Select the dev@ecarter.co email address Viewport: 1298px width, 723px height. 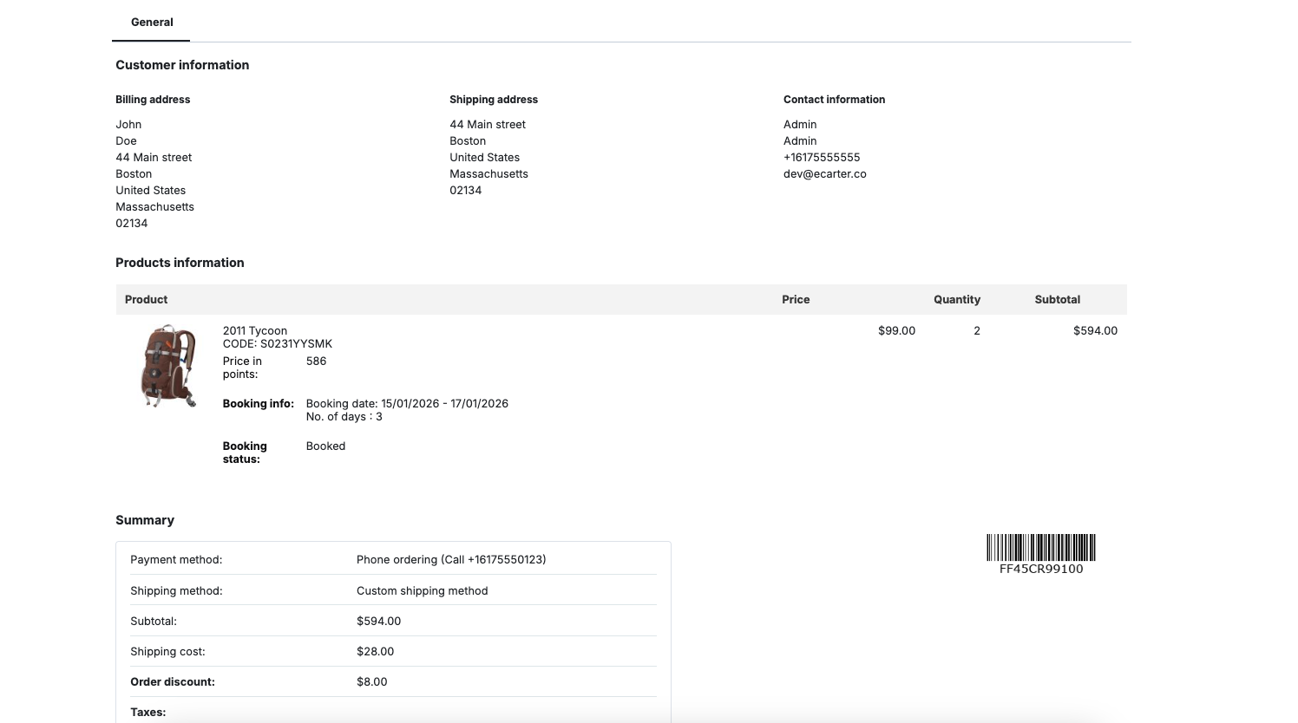pos(824,173)
